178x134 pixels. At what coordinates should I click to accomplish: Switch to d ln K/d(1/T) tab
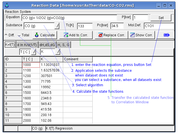pos(27,45)
